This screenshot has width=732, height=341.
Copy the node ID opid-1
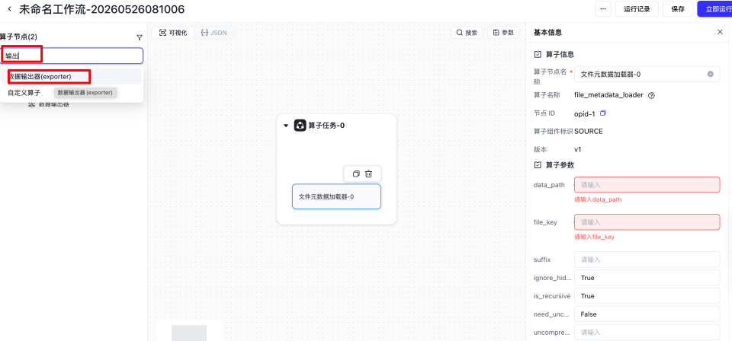pyautogui.click(x=602, y=113)
